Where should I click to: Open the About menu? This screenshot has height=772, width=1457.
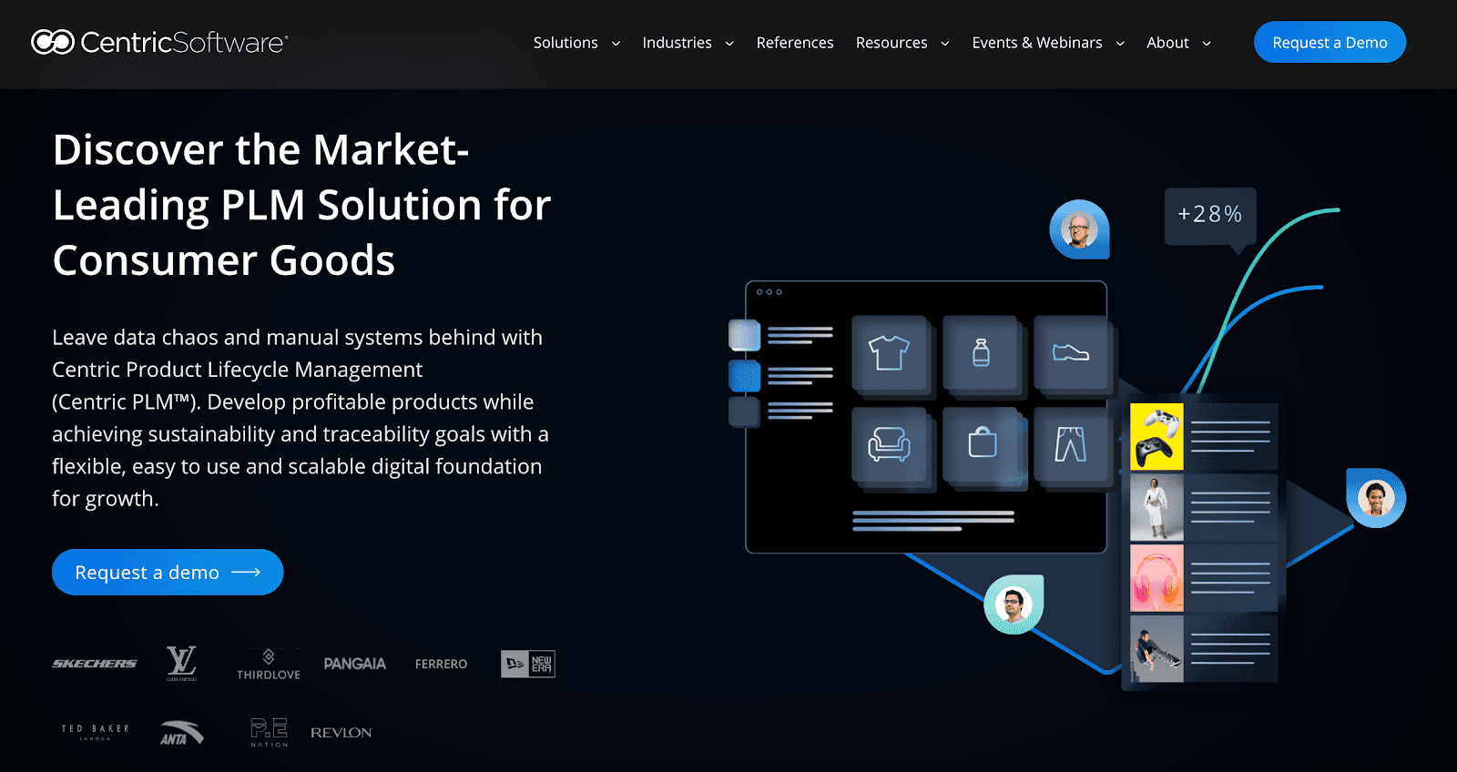pyautogui.click(x=1167, y=43)
